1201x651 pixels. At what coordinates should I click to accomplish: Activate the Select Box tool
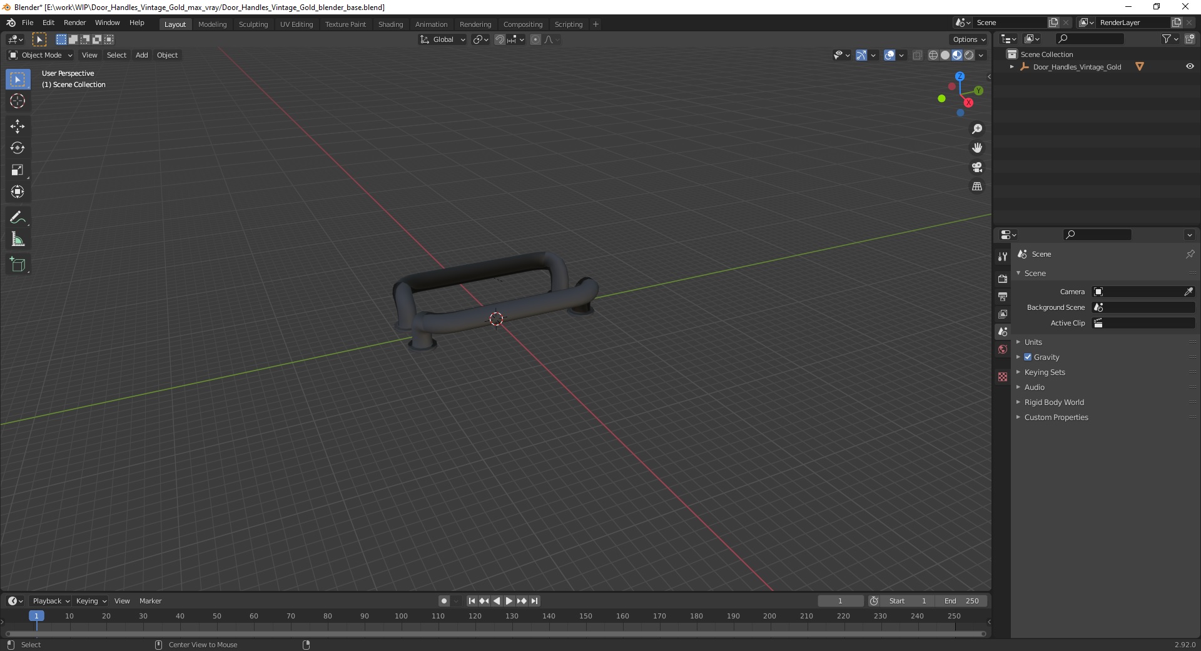tap(18, 79)
